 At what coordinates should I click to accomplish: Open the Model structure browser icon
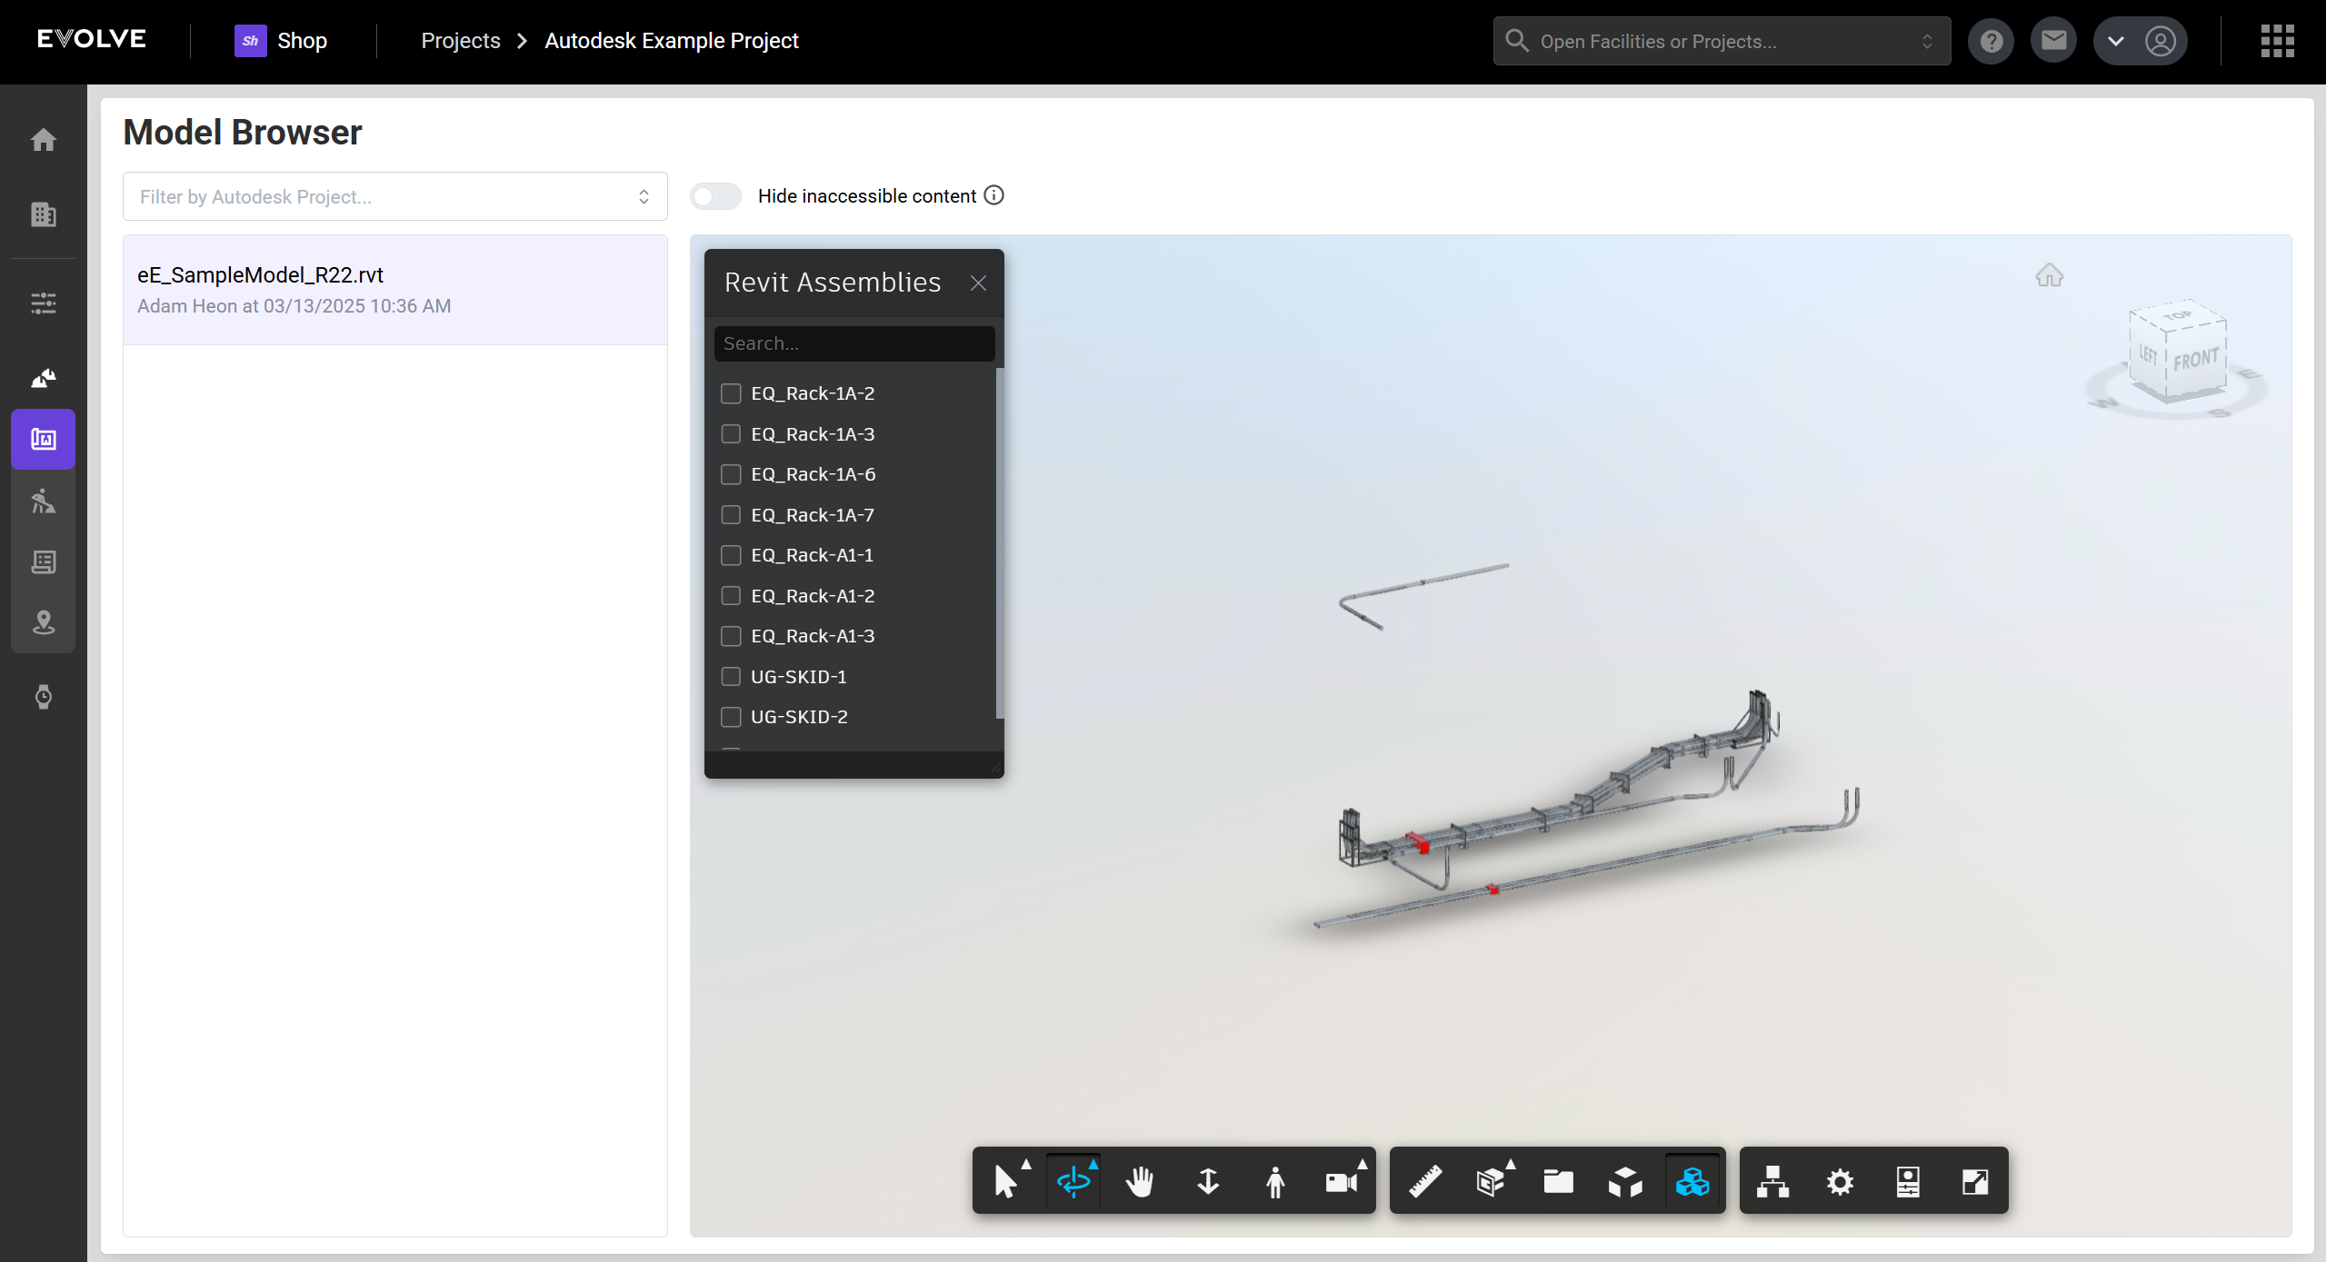pyautogui.click(x=1772, y=1181)
